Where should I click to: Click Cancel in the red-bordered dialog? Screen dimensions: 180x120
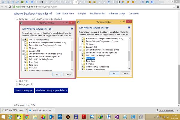(x=68, y=74)
